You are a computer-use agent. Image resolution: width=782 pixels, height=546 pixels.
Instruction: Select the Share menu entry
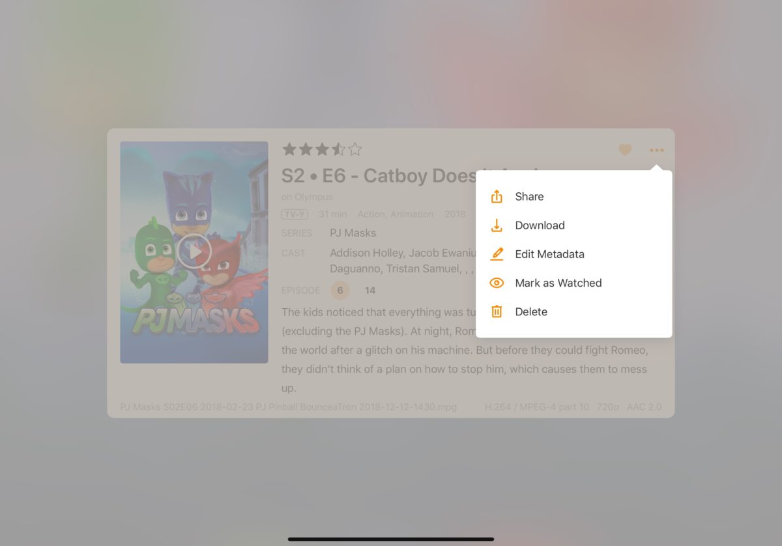point(573,196)
